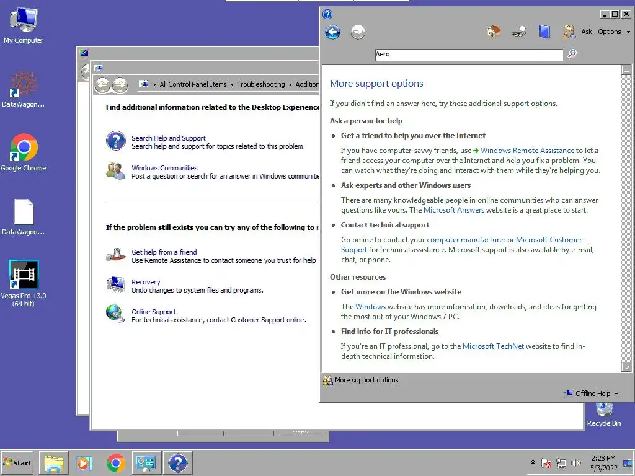Click the Action Center flag tray icon

tap(546, 463)
